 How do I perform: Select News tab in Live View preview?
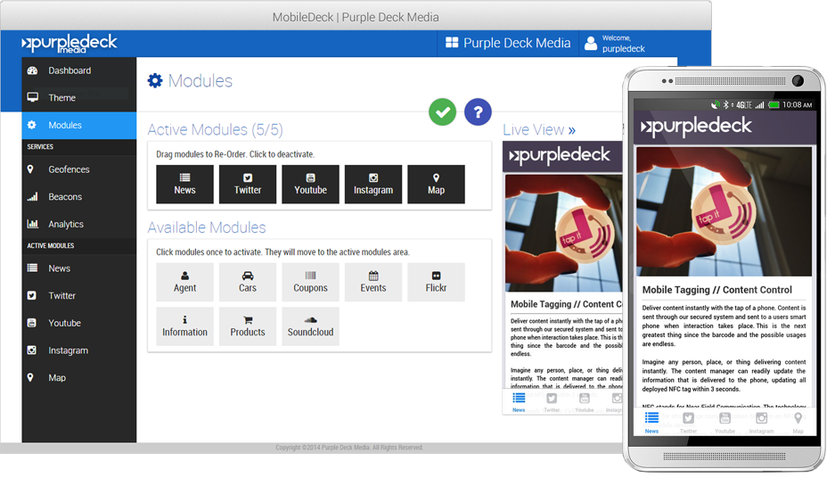(x=519, y=402)
